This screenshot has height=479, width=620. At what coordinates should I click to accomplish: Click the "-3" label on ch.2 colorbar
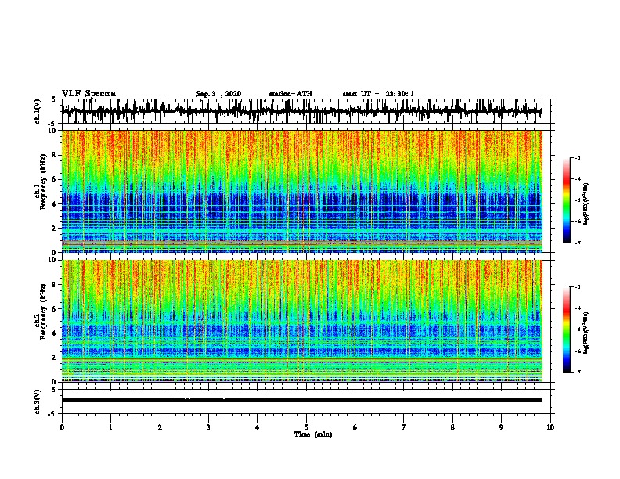tap(578, 287)
